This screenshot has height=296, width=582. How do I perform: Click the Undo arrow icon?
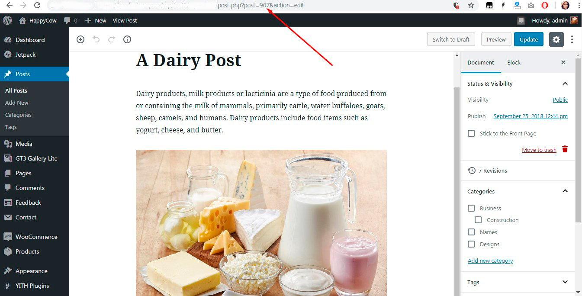click(x=96, y=39)
